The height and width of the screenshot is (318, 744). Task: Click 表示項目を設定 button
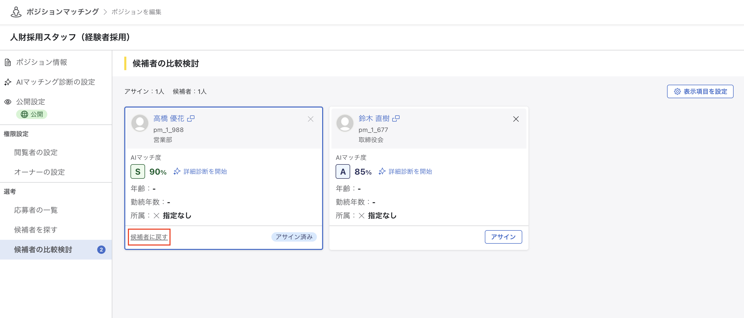(x=700, y=91)
